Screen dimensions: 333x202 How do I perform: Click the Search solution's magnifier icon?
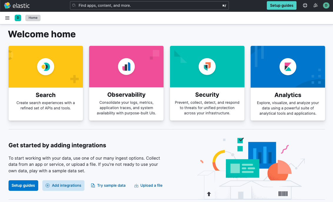[46, 66]
